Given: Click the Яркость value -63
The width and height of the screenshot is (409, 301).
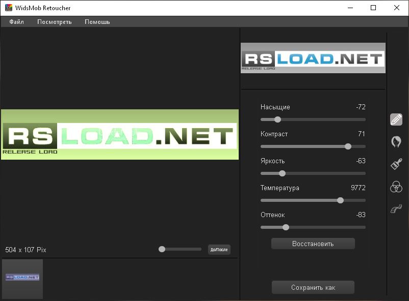Looking at the screenshot, I should (361, 161).
